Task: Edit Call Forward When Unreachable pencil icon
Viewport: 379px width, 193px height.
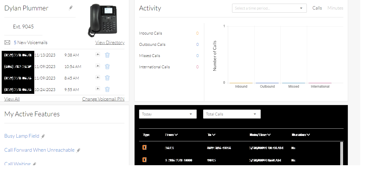Action: click(78, 150)
